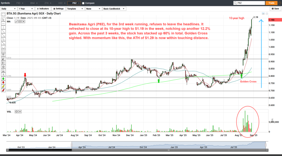Switch to the Z74 symbol tab
Viewport: 282px width, 156px height.
click(46, 3)
